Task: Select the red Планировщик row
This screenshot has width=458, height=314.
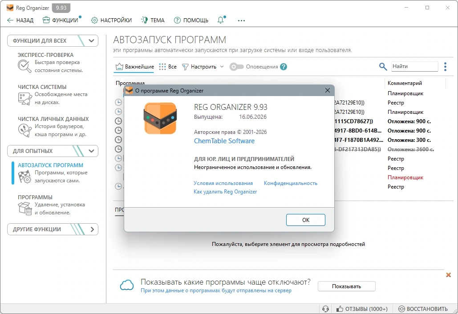Action: (x=405, y=177)
